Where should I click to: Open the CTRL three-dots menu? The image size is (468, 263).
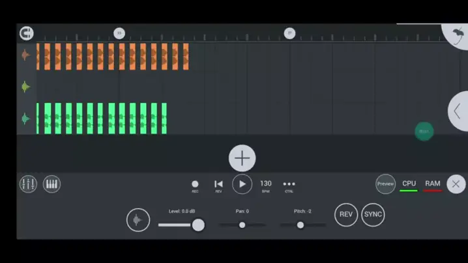(289, 185)
